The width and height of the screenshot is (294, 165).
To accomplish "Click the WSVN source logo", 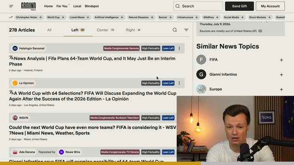I will [x=15, y=118].
